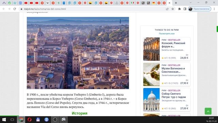218x123 pixels.
Task: Open the Колизей, Римский форум card title
Action: pyautogui.click(x=173, y=45)
